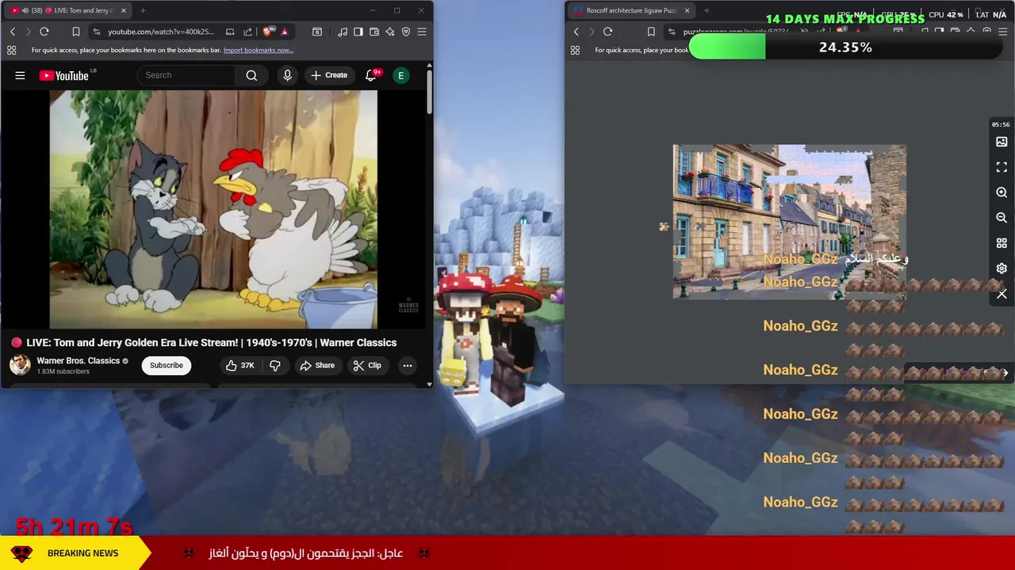Open Brave Shields in the YouTube window

click(268, 32)
